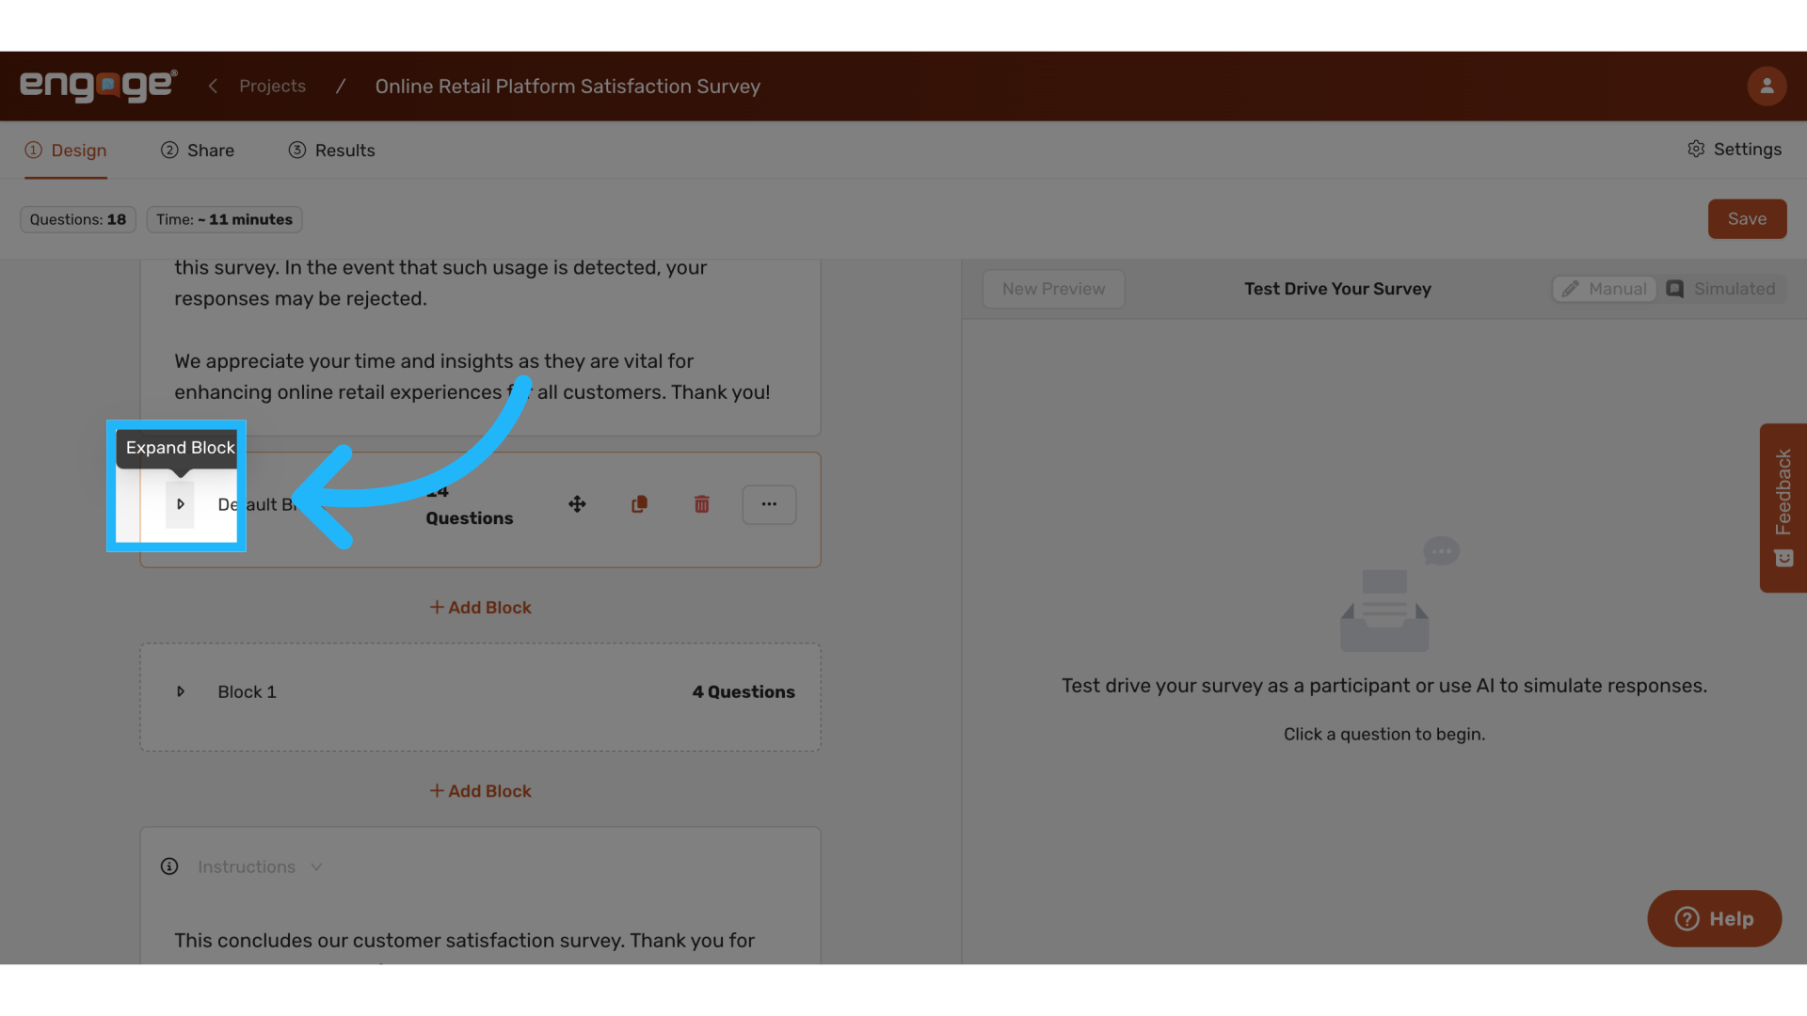The height and width of the screenshot is (1016, 1807).
Task: Click the empty inbox illustration
Action: click(x=1399, y=595)
